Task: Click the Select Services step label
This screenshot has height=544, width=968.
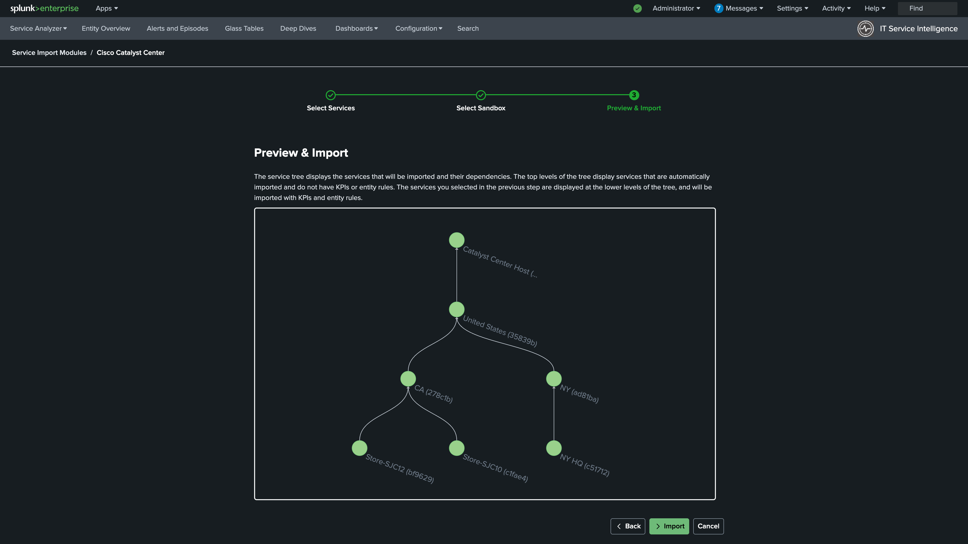Action: point(331,108)
